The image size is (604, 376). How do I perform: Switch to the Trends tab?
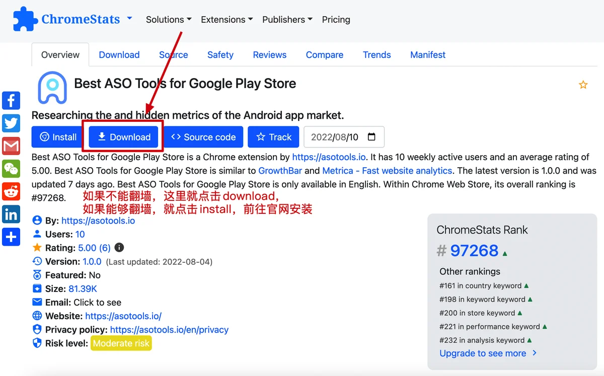point(377,55)
